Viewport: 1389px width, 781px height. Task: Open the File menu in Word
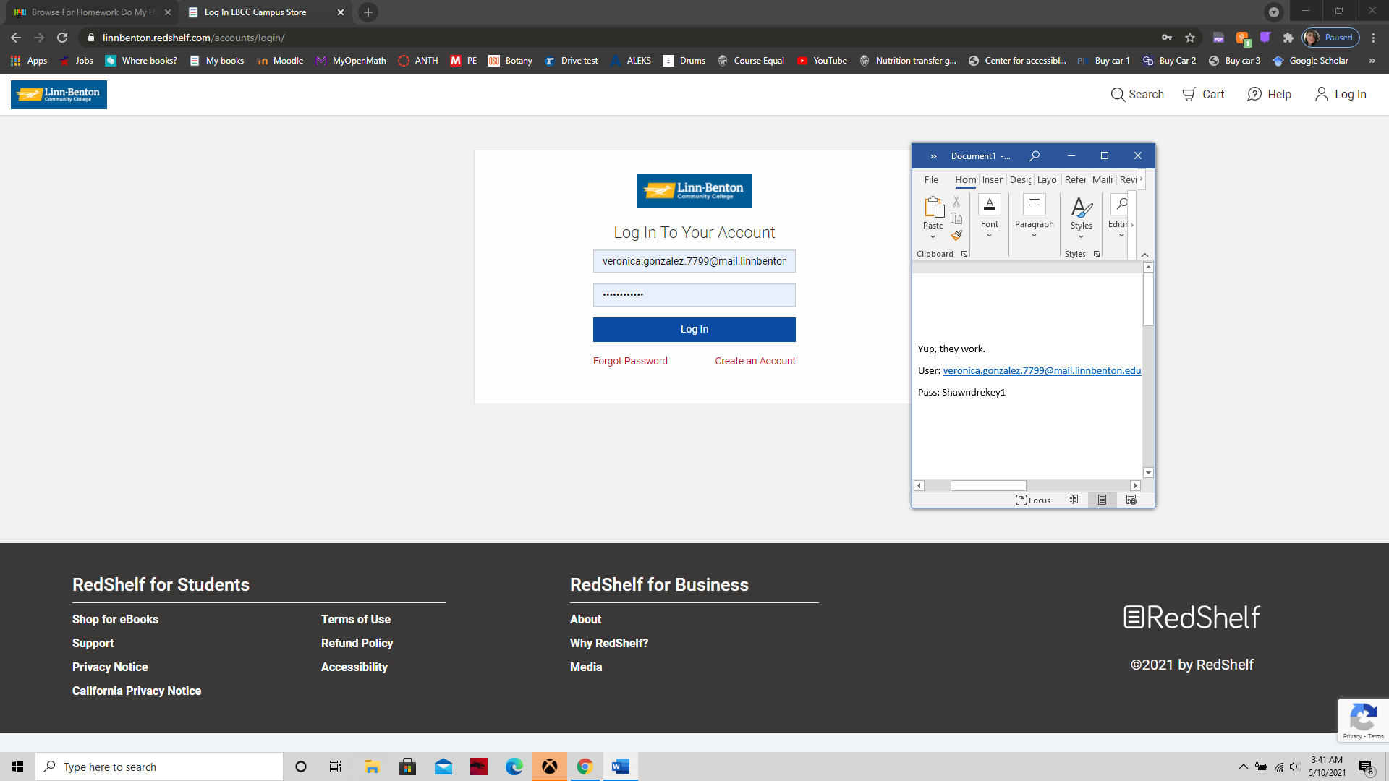click(x=931, y=179)
